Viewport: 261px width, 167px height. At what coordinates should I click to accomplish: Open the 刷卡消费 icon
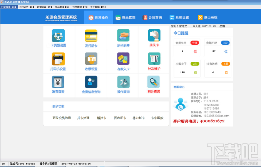click(123, 35)
